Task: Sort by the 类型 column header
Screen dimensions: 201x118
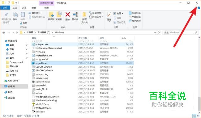Action: (x=102, y=38)
